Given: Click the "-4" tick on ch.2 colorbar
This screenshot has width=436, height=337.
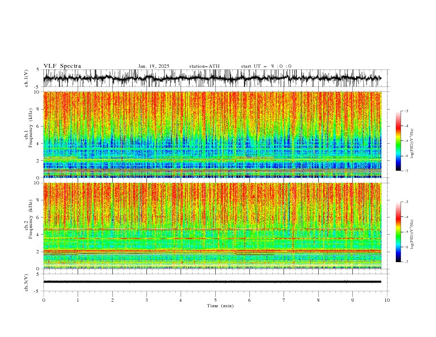Looking at the screenshot, I should (406, 217).
